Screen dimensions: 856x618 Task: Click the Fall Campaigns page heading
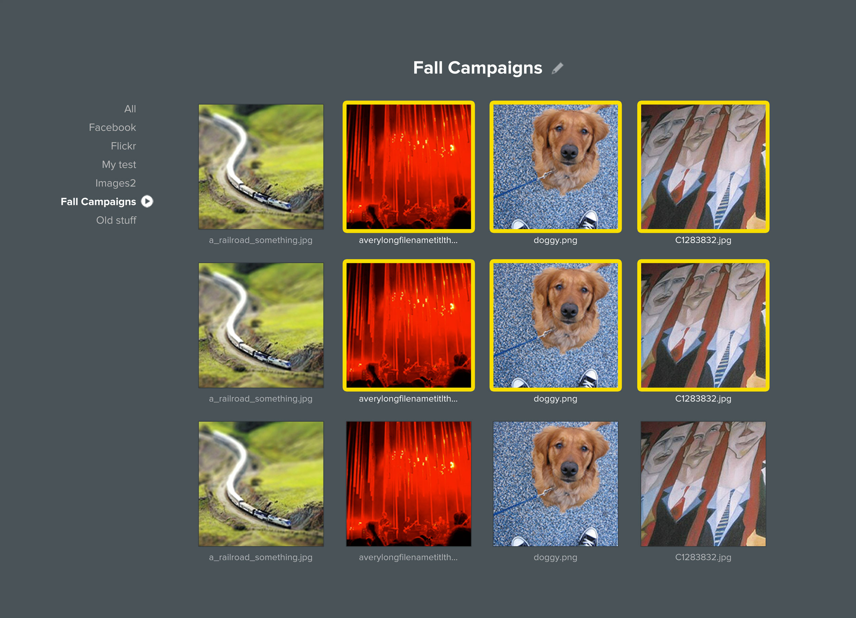pos(477,68)
